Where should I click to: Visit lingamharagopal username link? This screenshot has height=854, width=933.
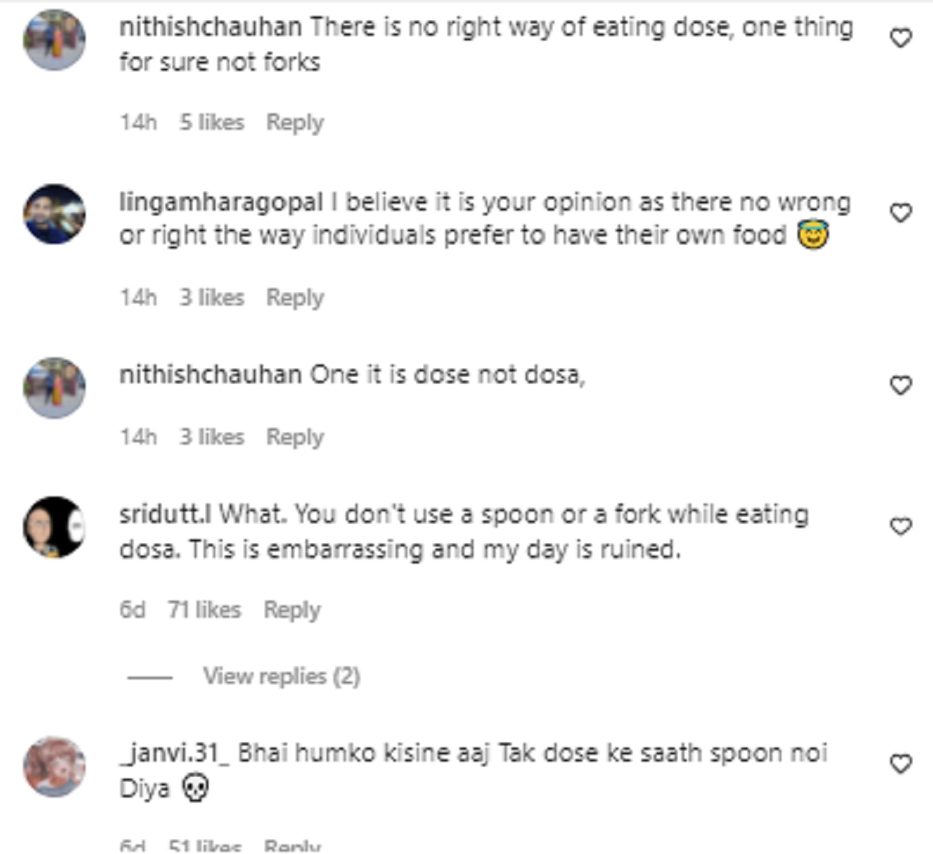pos(221,202)
